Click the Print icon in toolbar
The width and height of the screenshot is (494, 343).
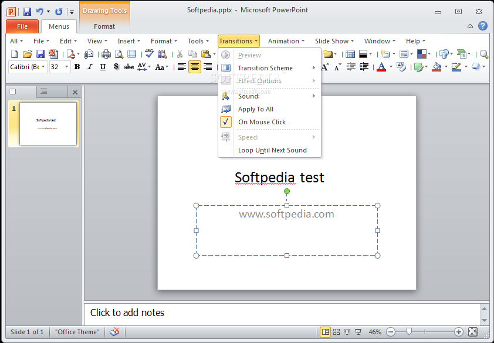tap(106, 54)
